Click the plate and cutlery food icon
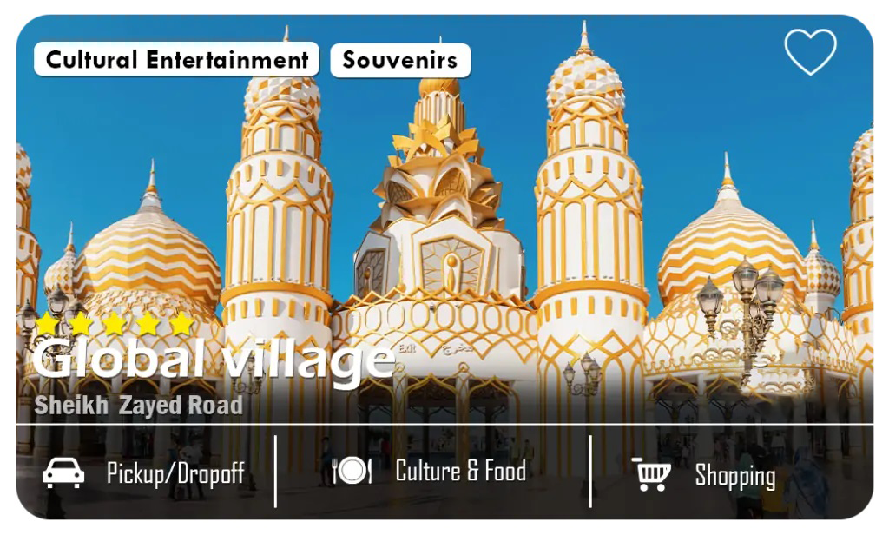The height and width of the screenshot is (535, 889). 352,471
